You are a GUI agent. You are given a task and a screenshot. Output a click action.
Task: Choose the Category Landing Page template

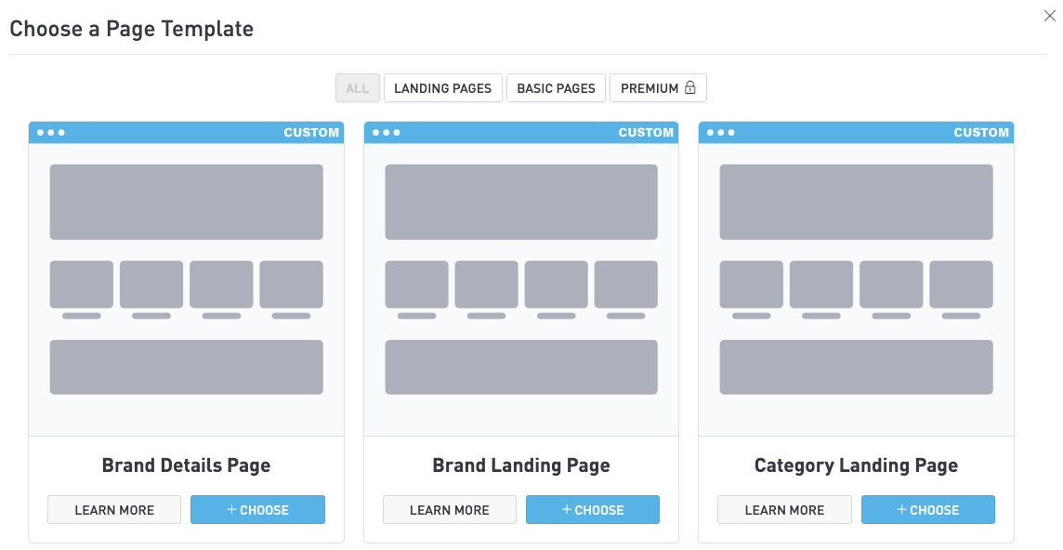927,510
